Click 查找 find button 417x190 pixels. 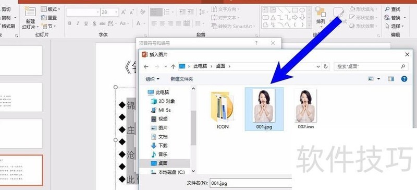[x=393, y=9]
